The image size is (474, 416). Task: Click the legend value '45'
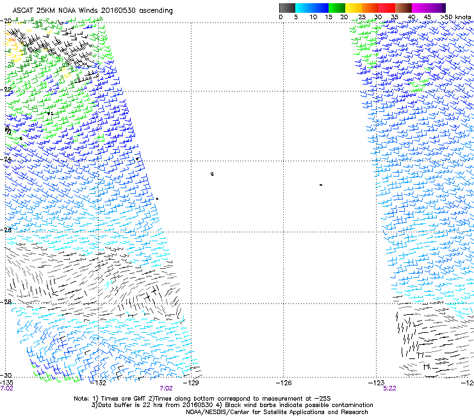(427, 17)
